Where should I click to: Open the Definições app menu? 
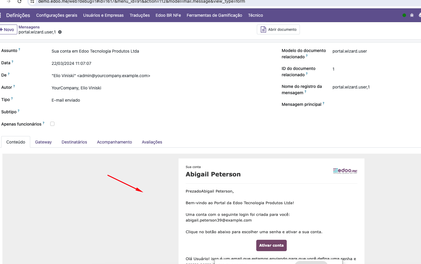(x=18, y=15)
